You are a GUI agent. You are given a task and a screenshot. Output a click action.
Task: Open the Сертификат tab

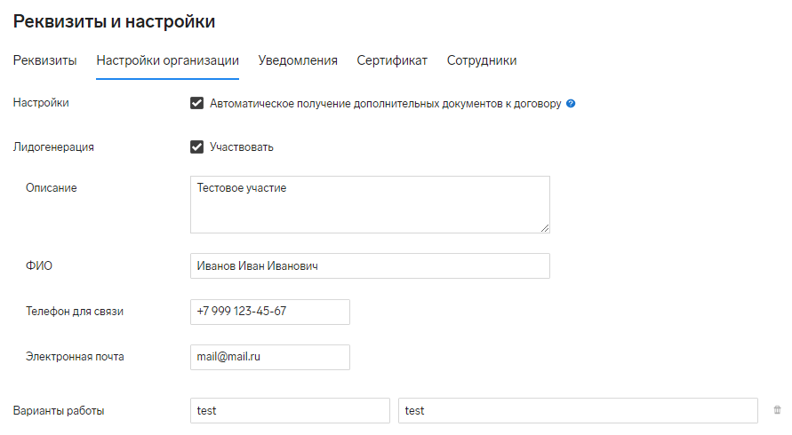(392, 60)
